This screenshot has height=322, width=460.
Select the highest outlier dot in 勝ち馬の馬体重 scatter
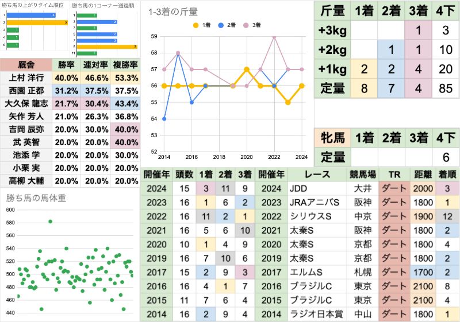coord(51,221)
